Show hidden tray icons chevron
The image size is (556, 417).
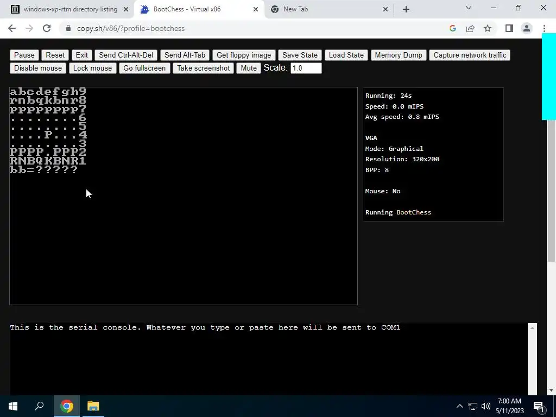[459, 406]
